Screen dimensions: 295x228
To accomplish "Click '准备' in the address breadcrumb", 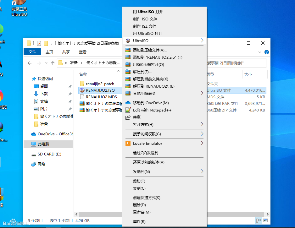I will (x=74, y=63).
